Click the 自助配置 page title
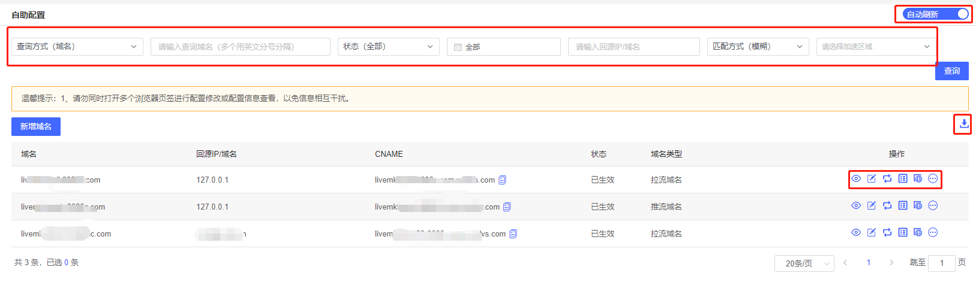 click(28, 14)
